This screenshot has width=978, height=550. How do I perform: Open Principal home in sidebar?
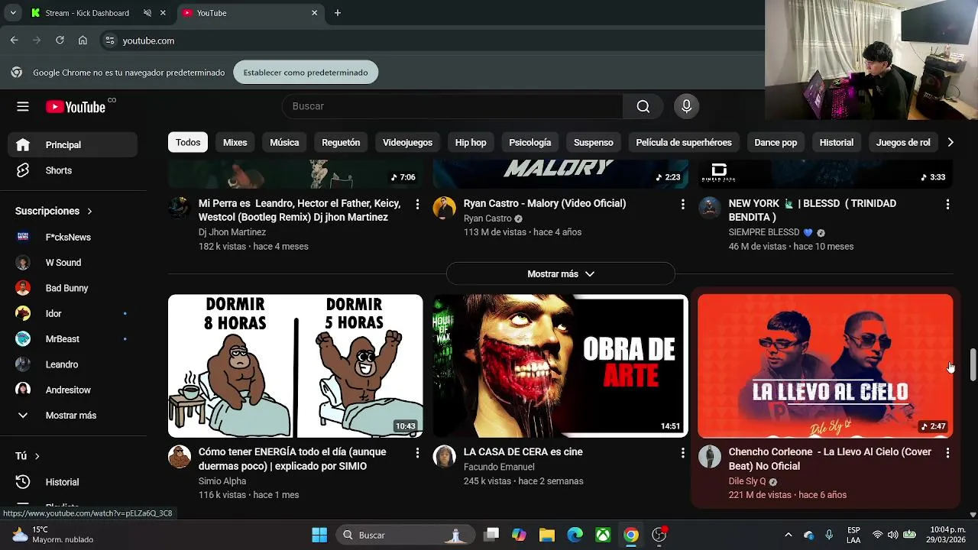(73, 145)
